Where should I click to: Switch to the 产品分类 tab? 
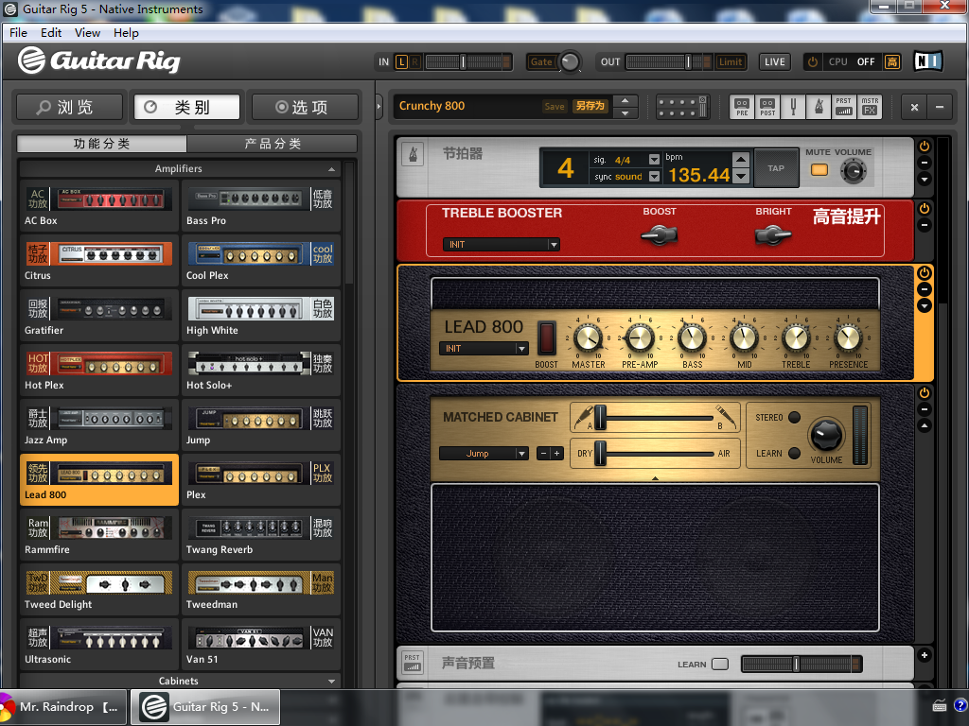point(273,144)
